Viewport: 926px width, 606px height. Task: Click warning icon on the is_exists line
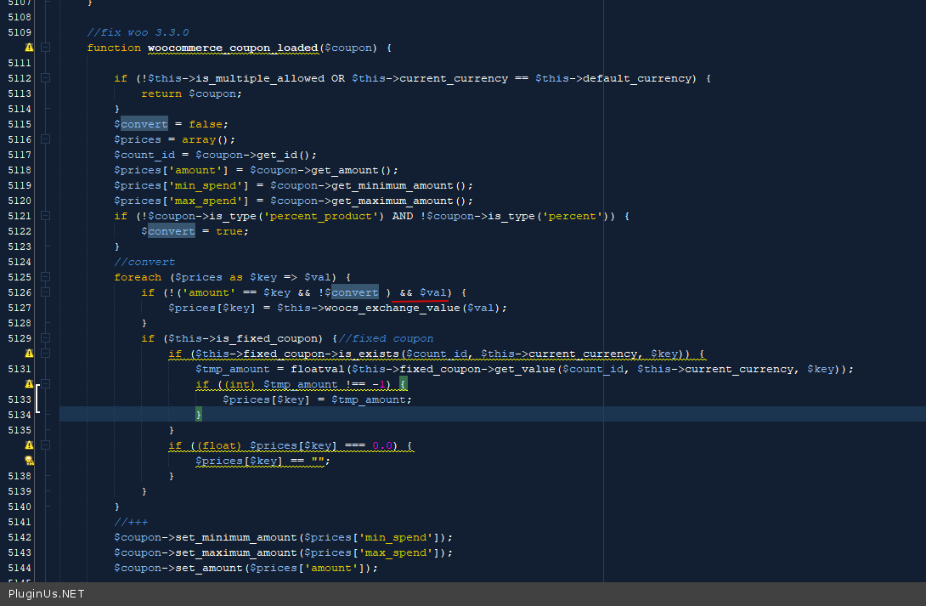[x=29, y=354]
